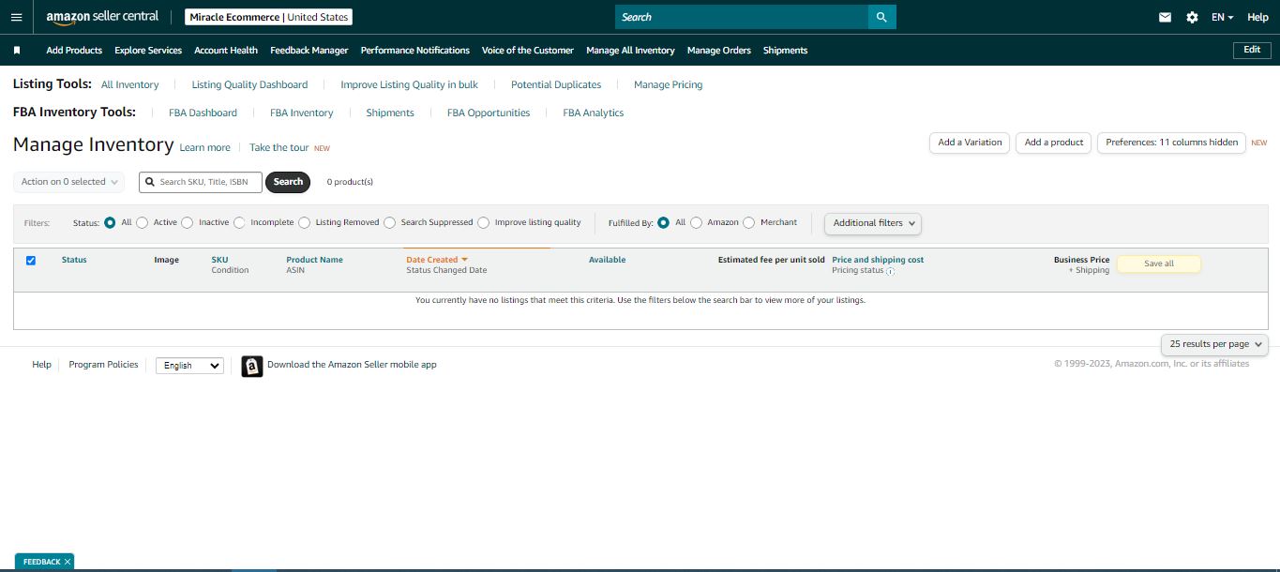Screen dimensions: 1280x572
Task: Toggle the select-all listings checkbox
Action: (x=31, y=261)
